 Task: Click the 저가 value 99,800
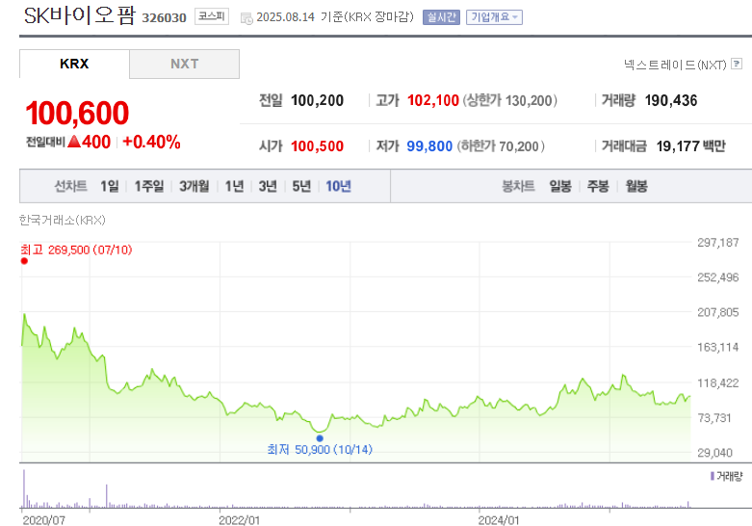pyautogui.click(x=429, y=145)
